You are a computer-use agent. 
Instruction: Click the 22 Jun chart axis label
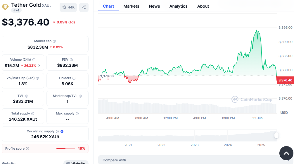coord(257,118)
